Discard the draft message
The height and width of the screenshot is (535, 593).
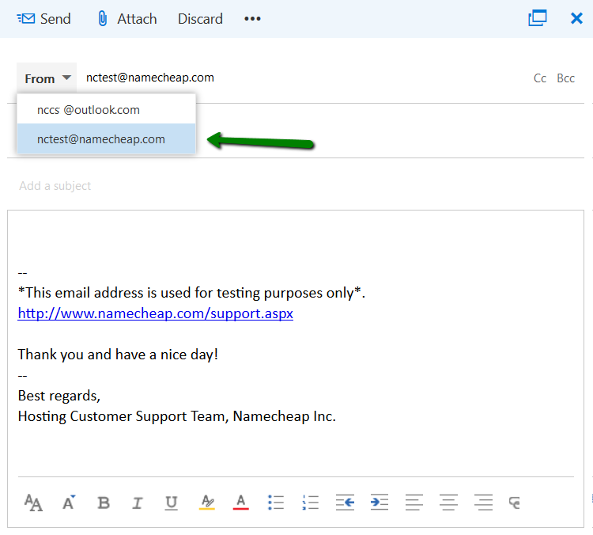[200, 18]
